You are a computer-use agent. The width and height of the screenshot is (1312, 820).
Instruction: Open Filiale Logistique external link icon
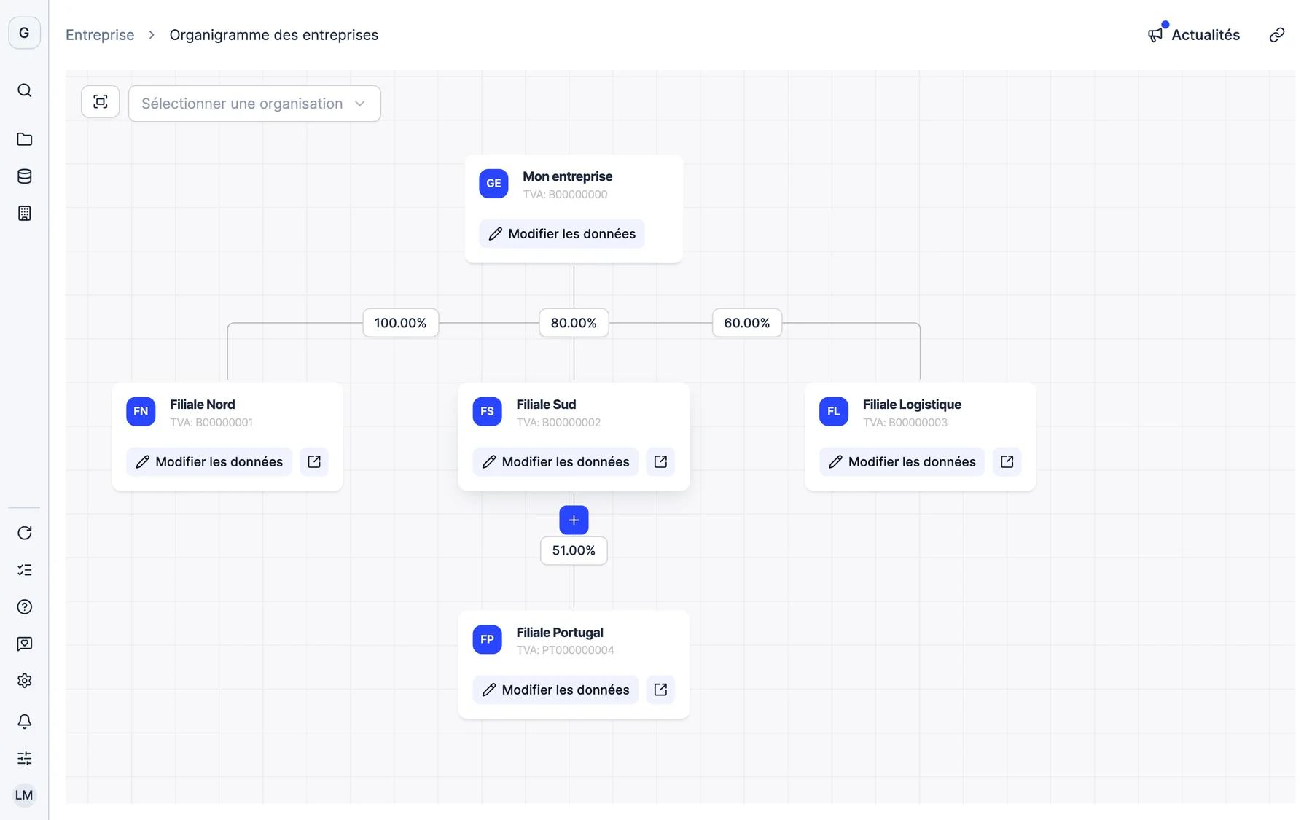(x=1007, y=462)
